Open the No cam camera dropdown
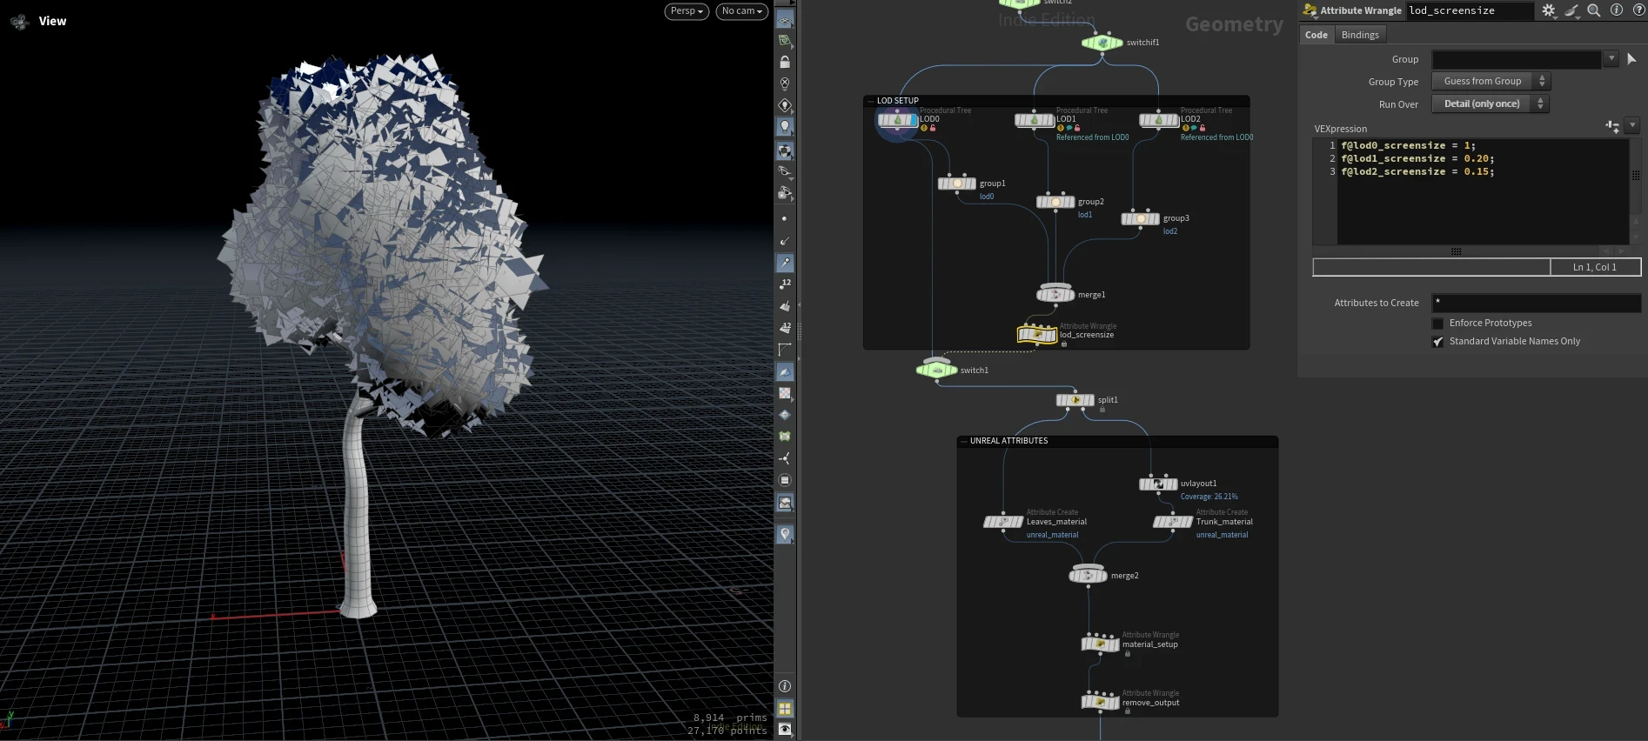 pos(742,11)
